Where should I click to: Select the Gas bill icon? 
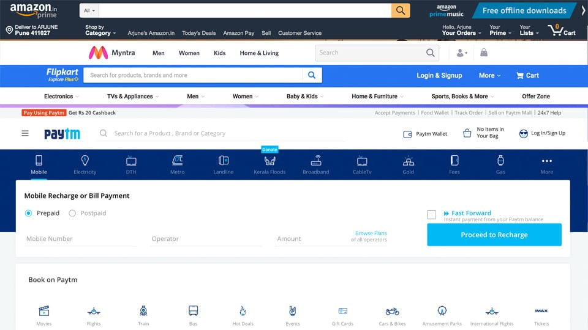tap(500, 161)
